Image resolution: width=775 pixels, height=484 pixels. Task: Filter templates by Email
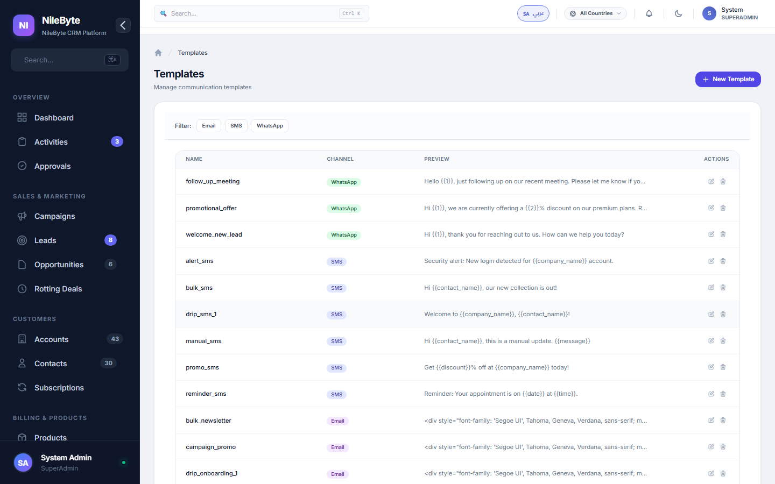tap(209, 126)
